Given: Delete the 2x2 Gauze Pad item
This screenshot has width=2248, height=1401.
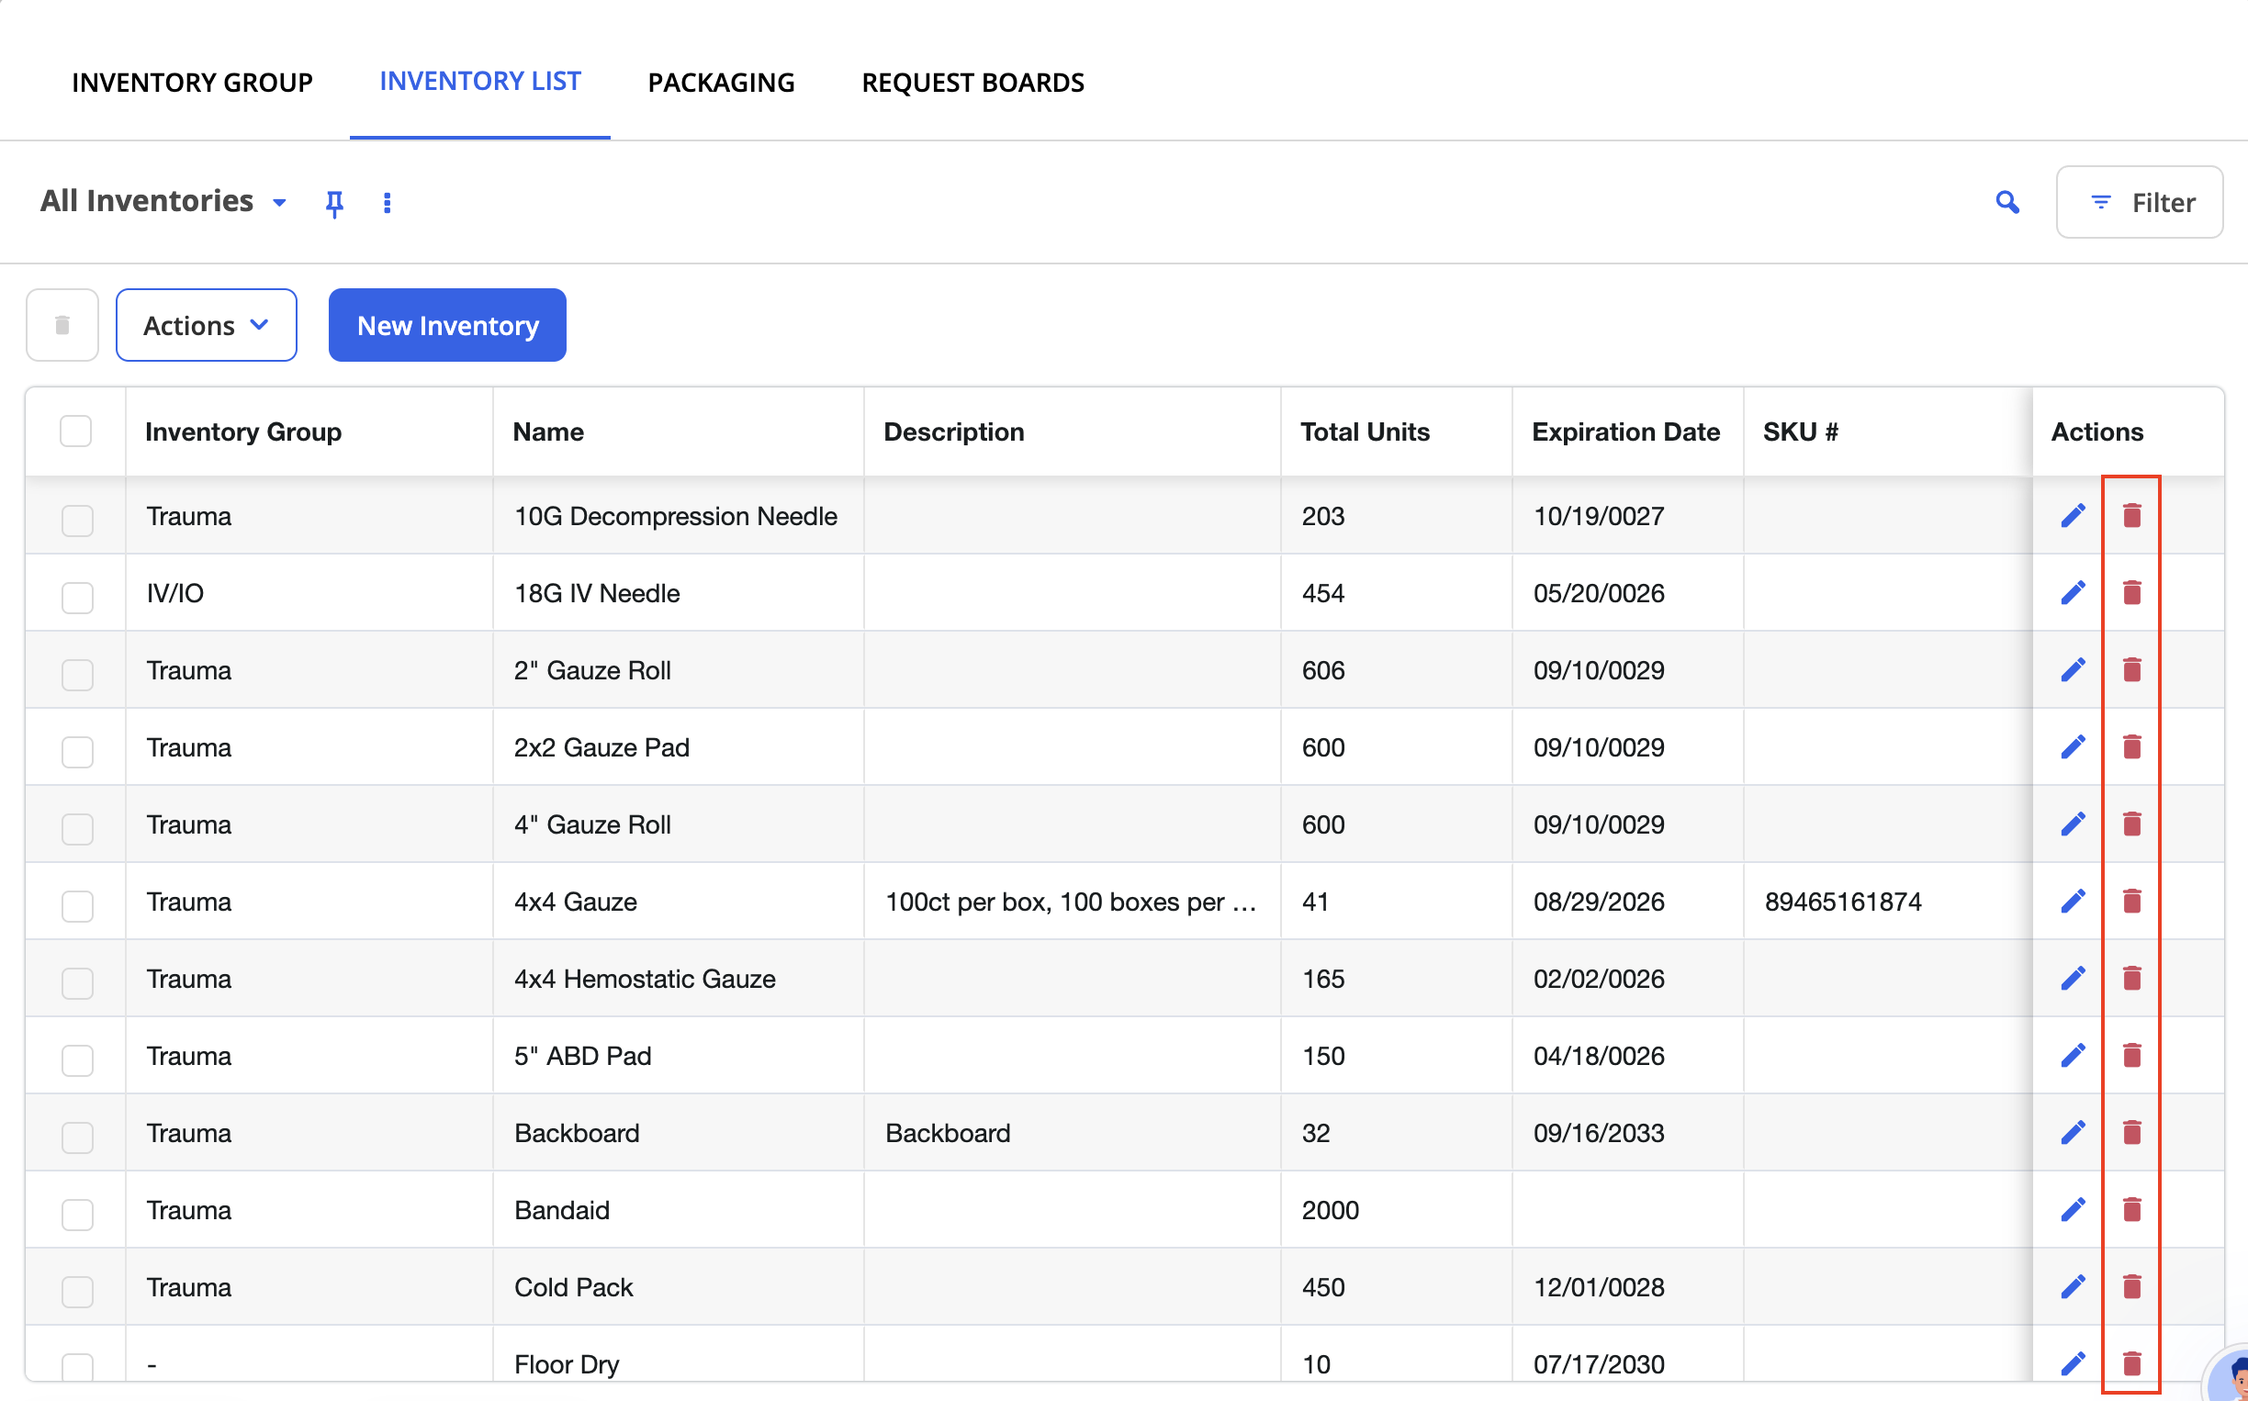Looking at the screenshot, I should [2131, 746].
